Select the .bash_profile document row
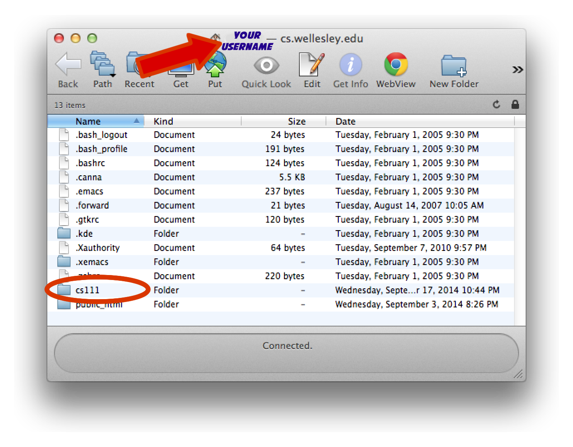Image resolution: width=573 pixels, height=447 pixels. click(x=101, y=149)
